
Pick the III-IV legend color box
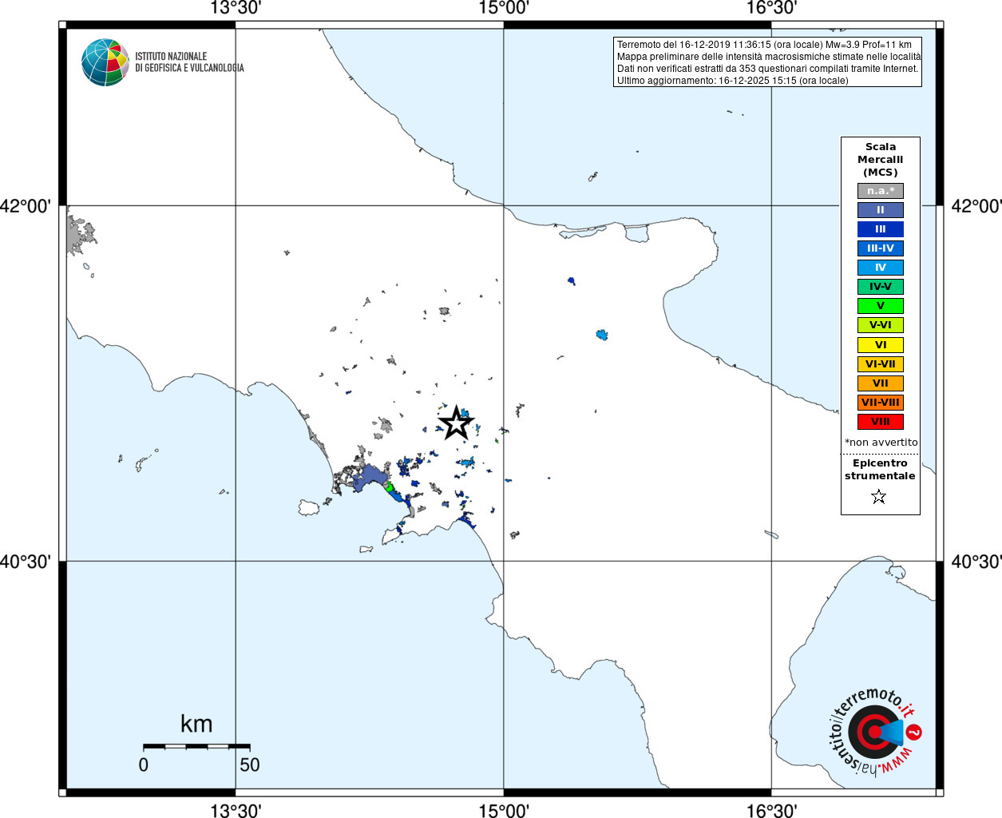click(x=880, y=248)
